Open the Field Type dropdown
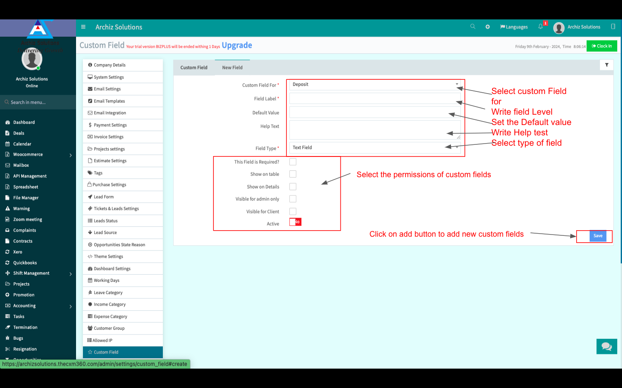This screenshot has height=388, width=622. (374, 147)
